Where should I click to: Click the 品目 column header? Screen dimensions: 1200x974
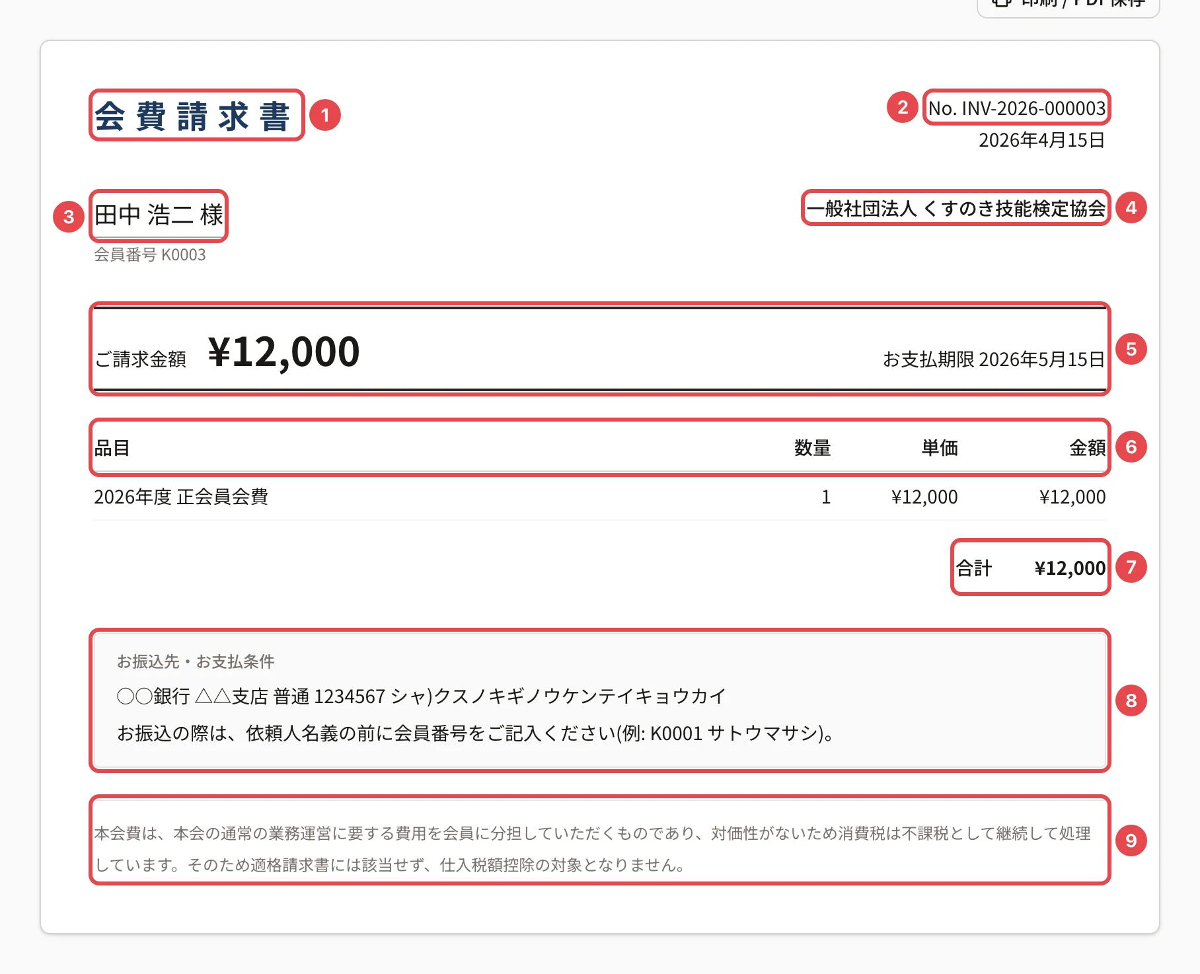pos(112,448)
